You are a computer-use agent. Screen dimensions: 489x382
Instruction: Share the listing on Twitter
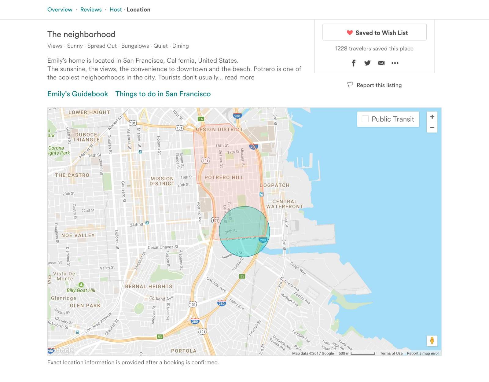point(367,63)
